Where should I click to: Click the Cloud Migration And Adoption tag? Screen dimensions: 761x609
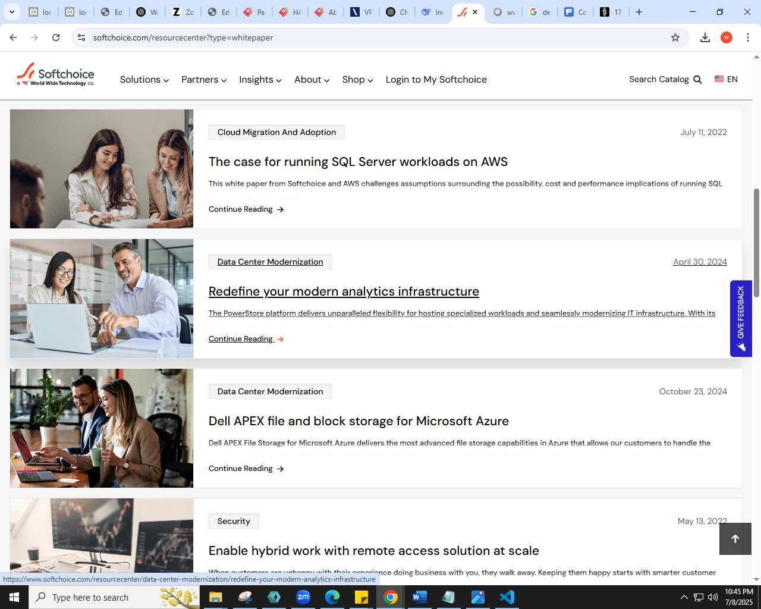(x=276, y=132)
